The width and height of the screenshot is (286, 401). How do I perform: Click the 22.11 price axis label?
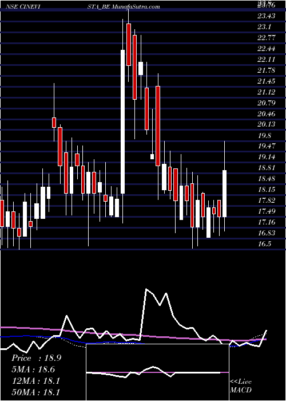[267, 60]
